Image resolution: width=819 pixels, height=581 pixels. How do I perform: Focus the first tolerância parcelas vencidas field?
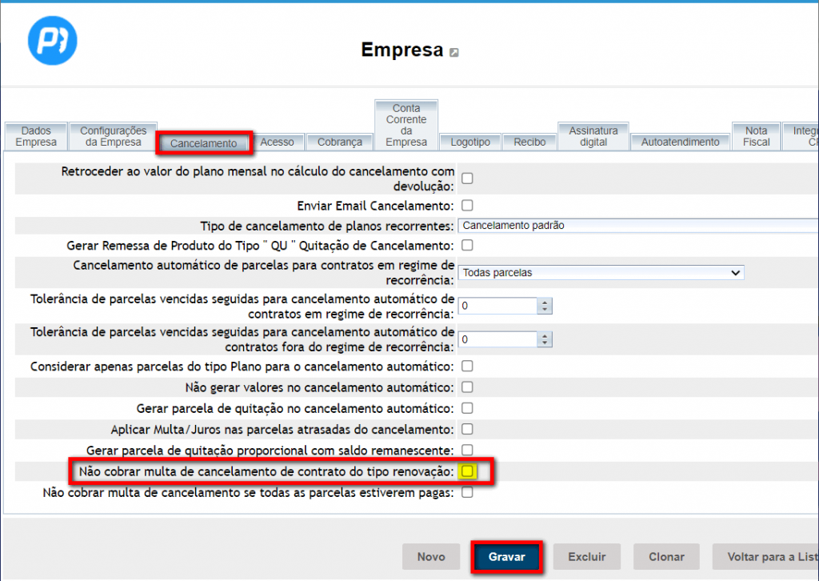(497, 306)
